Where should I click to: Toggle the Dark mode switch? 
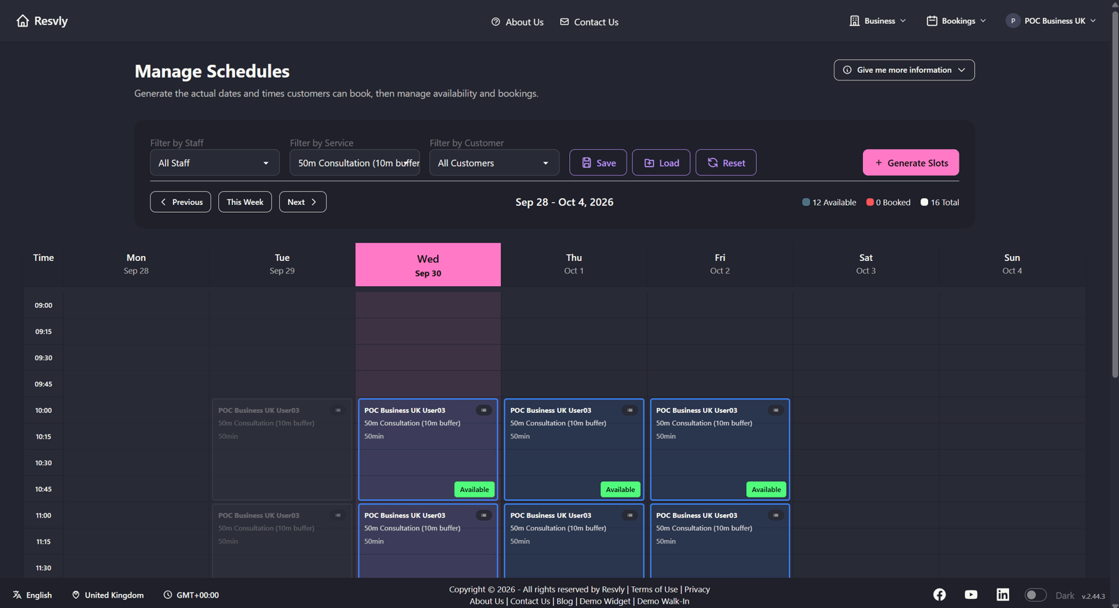pyautogui.click(x=1035, y=595)
